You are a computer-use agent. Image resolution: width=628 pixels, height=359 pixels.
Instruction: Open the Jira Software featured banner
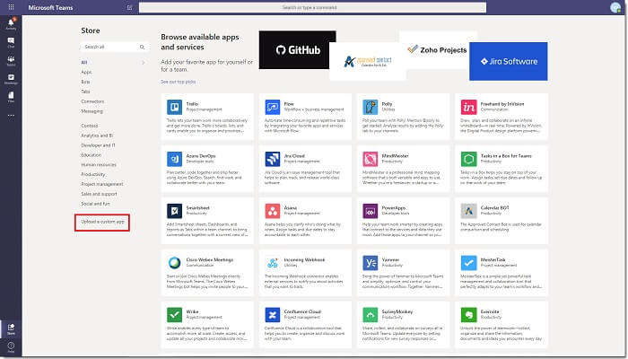point(509,61)
